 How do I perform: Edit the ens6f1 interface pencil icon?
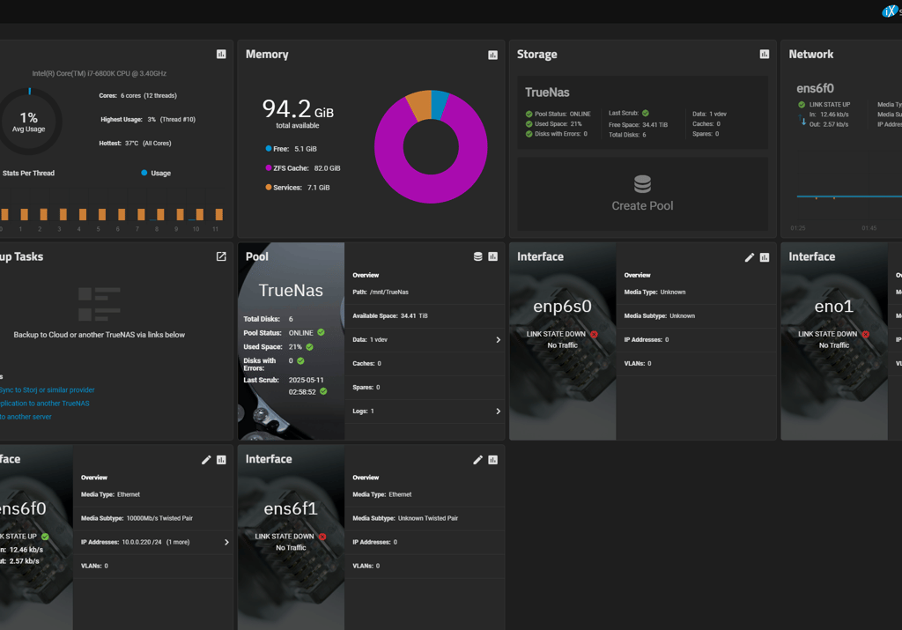(x=478, y=460)
